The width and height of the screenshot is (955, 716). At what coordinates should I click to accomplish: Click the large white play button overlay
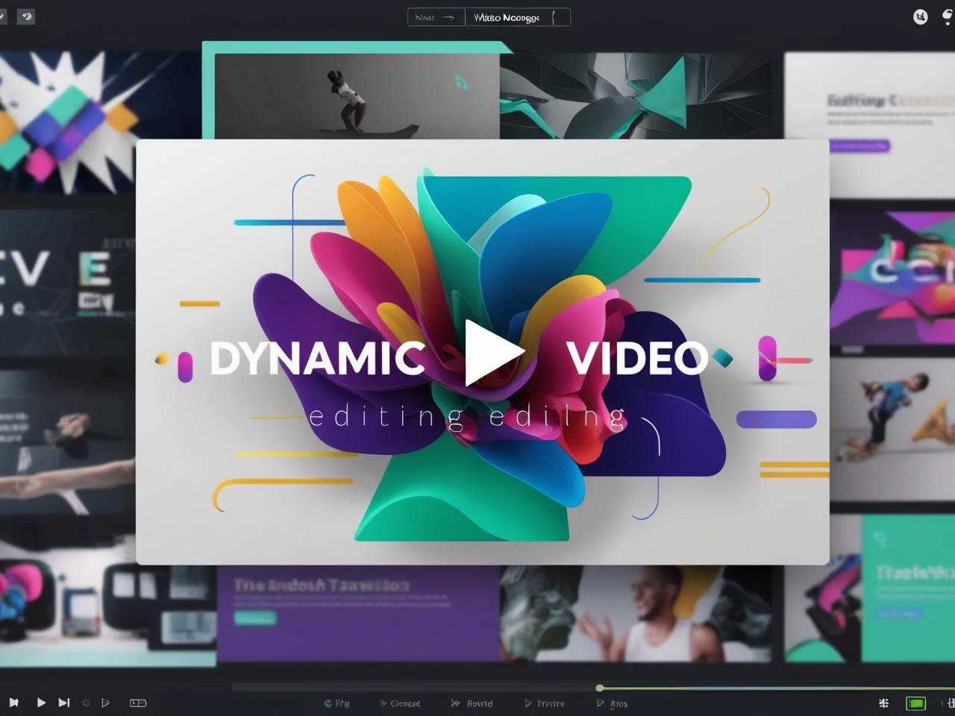click(493, 353)
